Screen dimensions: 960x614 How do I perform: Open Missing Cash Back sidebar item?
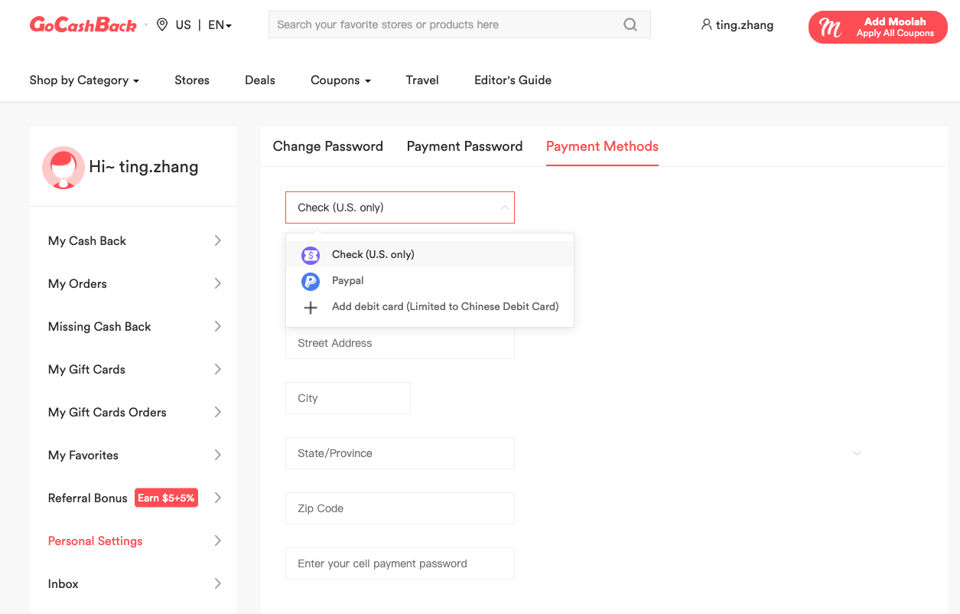click(x=133, y=326)
